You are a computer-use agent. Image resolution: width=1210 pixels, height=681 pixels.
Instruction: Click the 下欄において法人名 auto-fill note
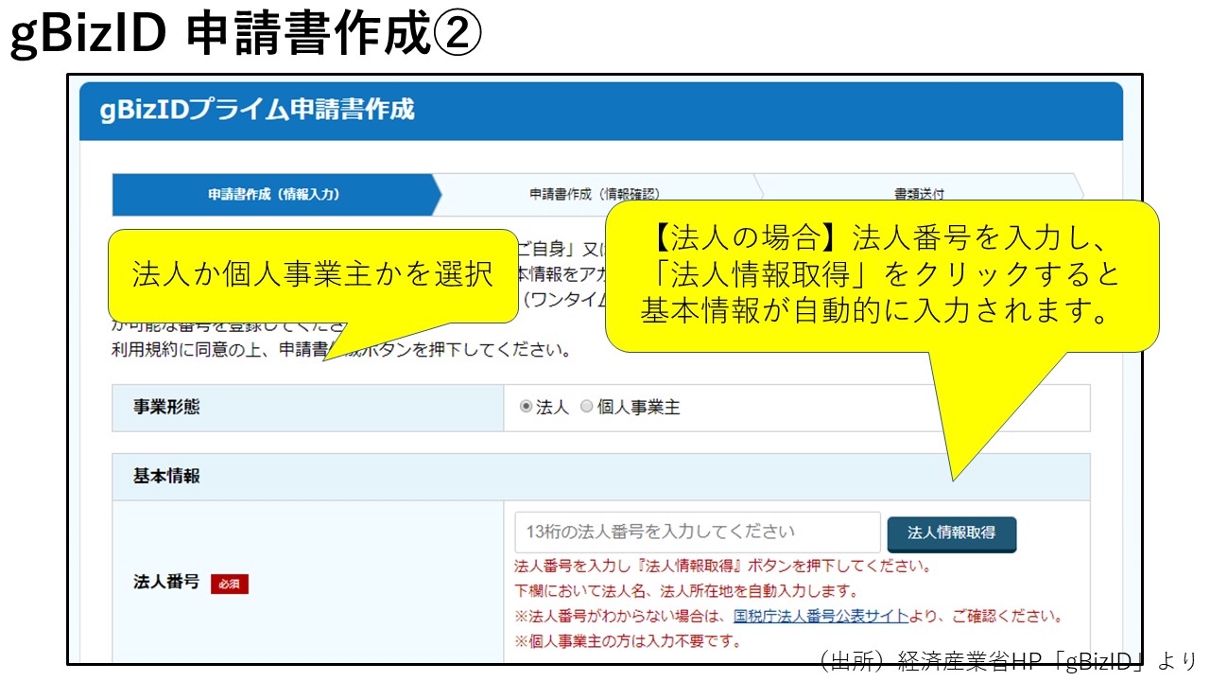685,591
